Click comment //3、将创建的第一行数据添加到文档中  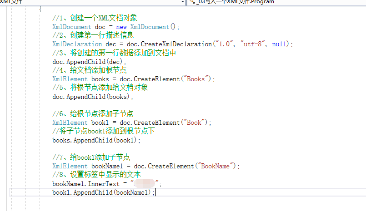click(x=114, y=53)
